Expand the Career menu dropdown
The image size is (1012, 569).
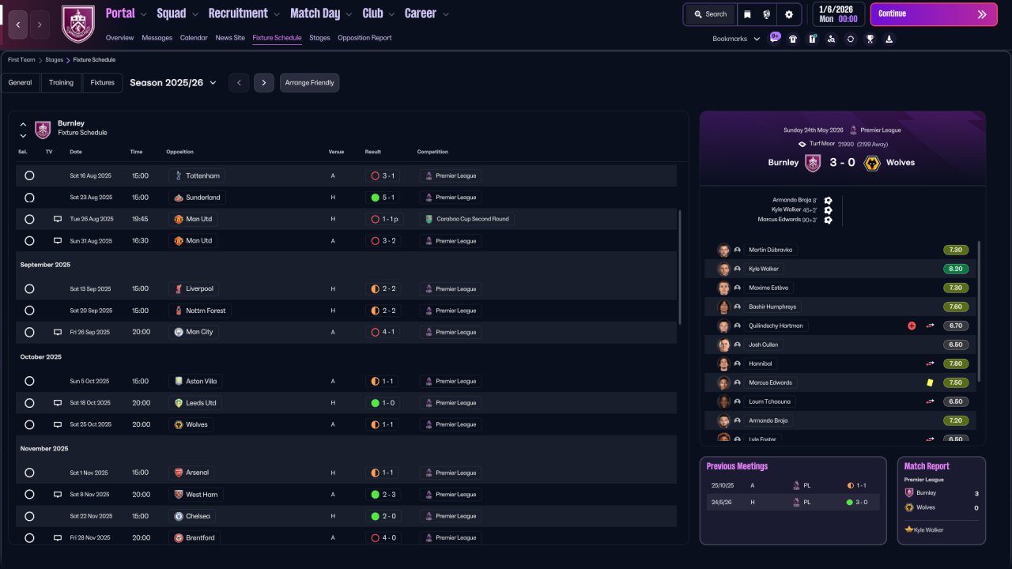click(x=446, y=14)
